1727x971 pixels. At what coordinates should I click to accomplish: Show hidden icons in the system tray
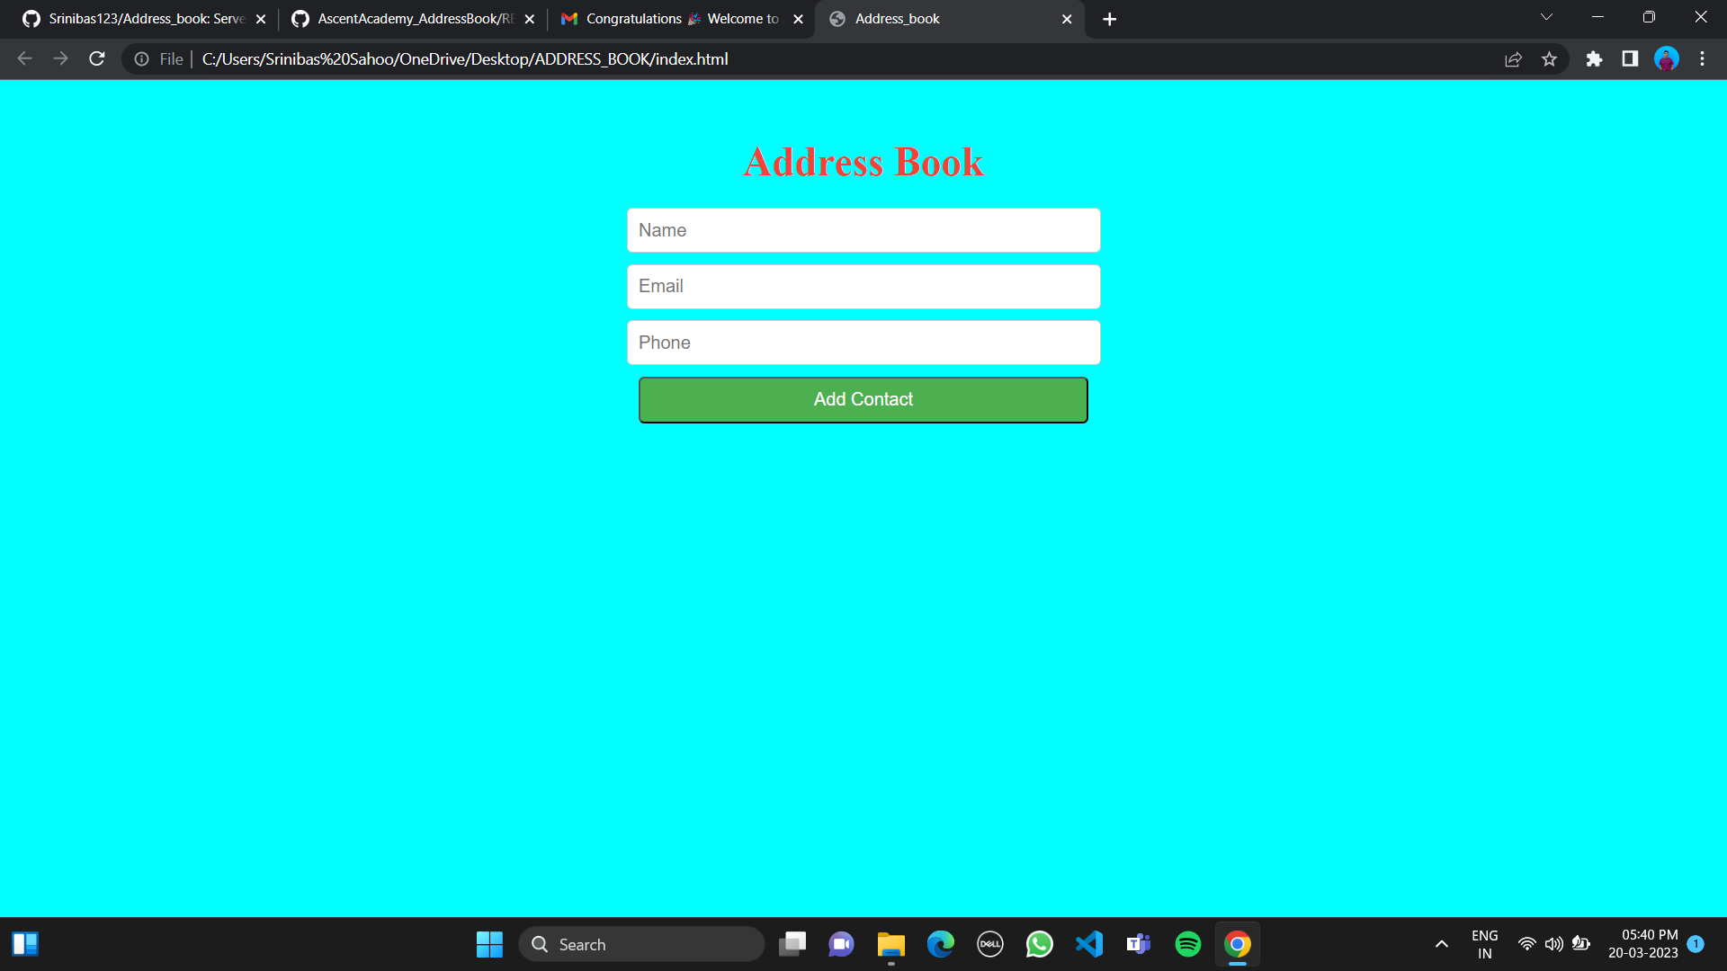click(x=1440, y=944)
